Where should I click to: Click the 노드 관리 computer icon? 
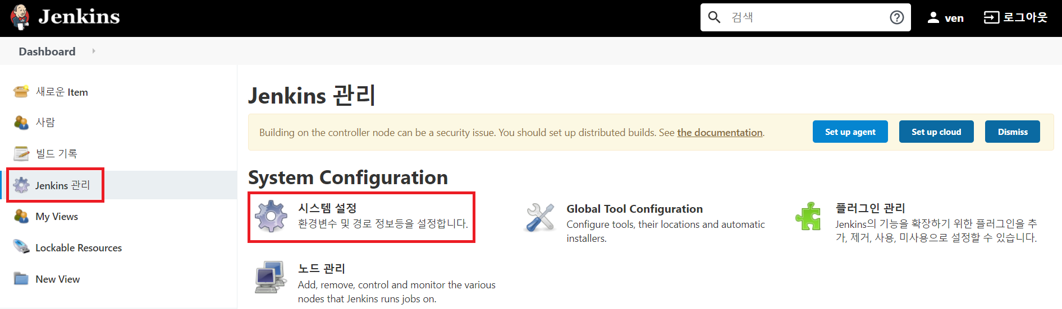click(x=271, y=277)
